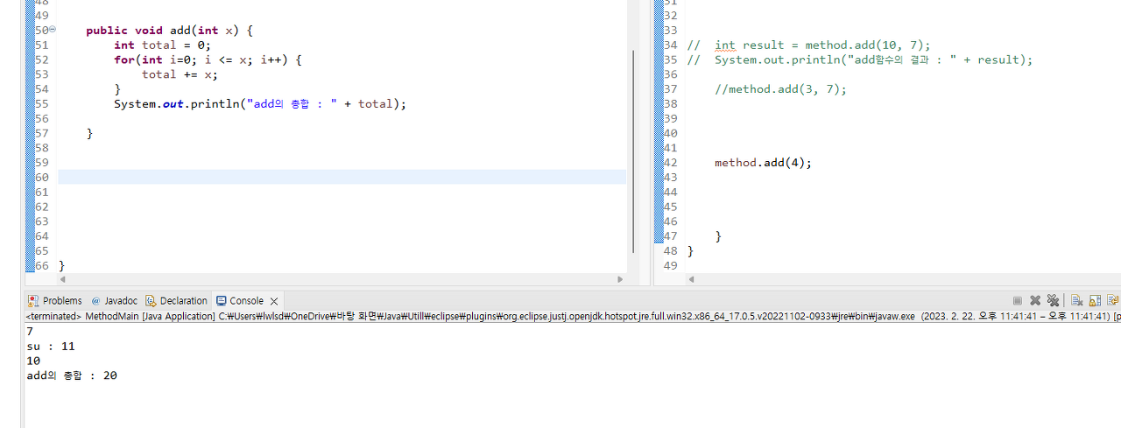Toggle the console Scroll Lock icon
Image resolution: width=1121 pixels, height=428 pixels.
coord(1095,300)
